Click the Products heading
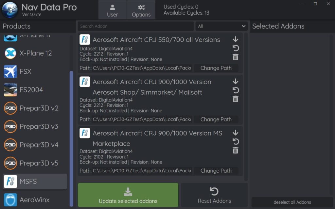 pos(16,26)
